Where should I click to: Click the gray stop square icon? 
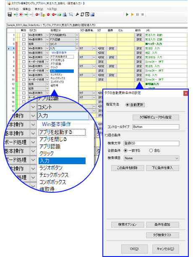pos(142,14)
